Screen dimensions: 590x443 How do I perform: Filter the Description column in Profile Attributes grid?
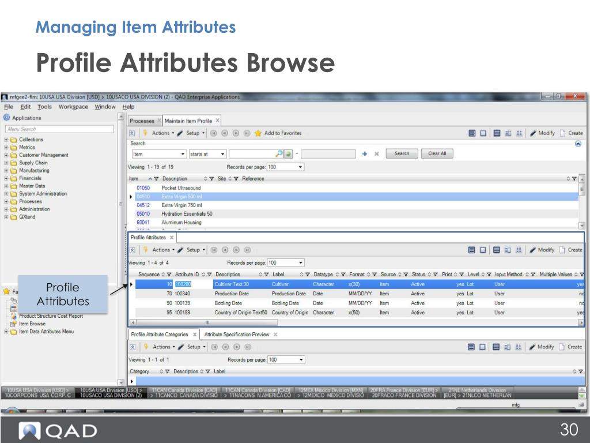(x=266, y=275)
